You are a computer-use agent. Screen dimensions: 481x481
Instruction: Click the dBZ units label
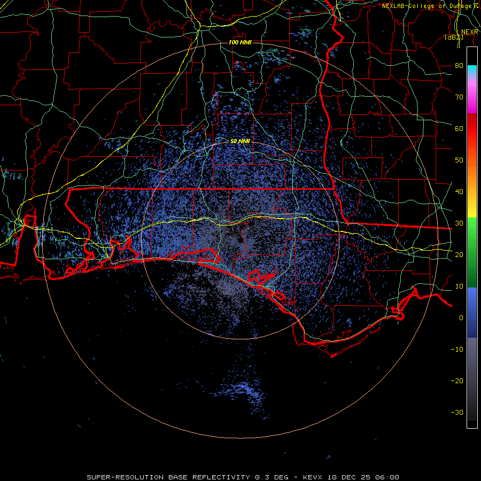[454, 37]
